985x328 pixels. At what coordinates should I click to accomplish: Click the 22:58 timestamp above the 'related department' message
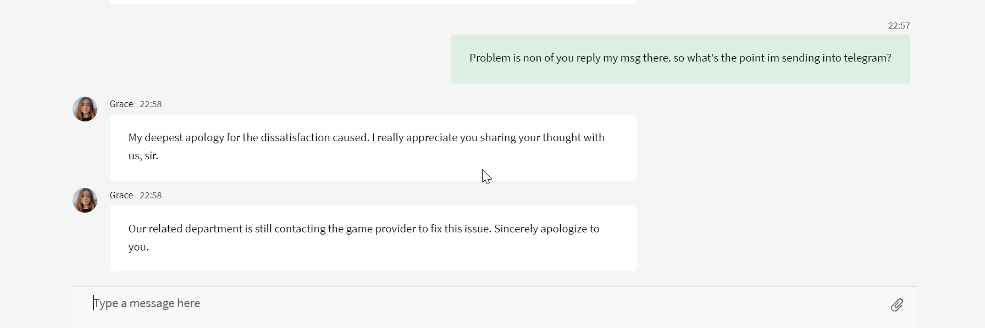[x=151, y=196]
